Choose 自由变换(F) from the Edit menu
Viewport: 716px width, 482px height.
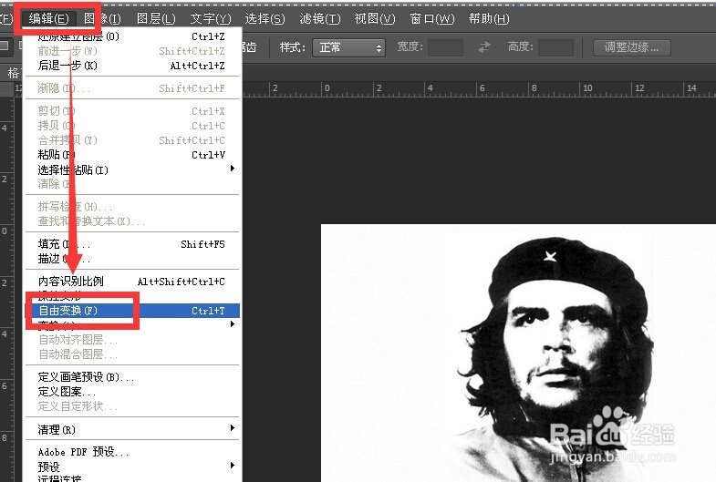[x=132, y=311]
